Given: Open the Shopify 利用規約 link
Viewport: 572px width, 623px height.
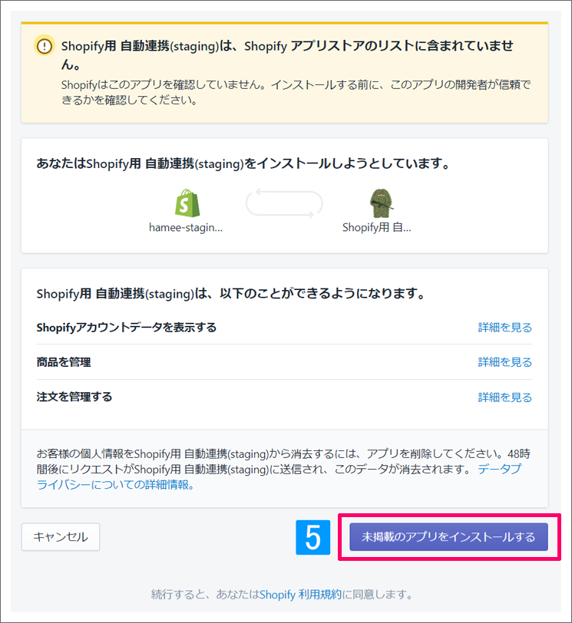Looking at the screenshot, I should (x=300, y=595).
